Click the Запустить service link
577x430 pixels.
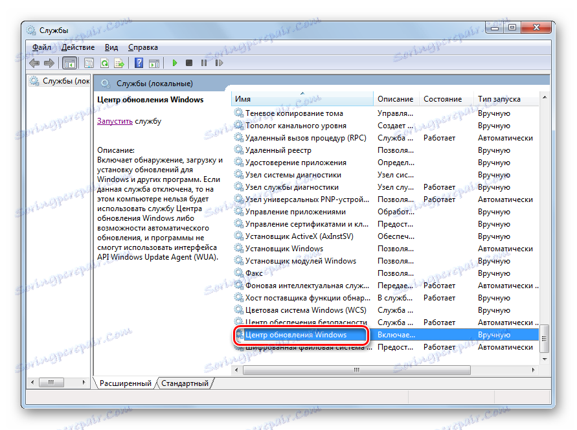coord(115,121)
